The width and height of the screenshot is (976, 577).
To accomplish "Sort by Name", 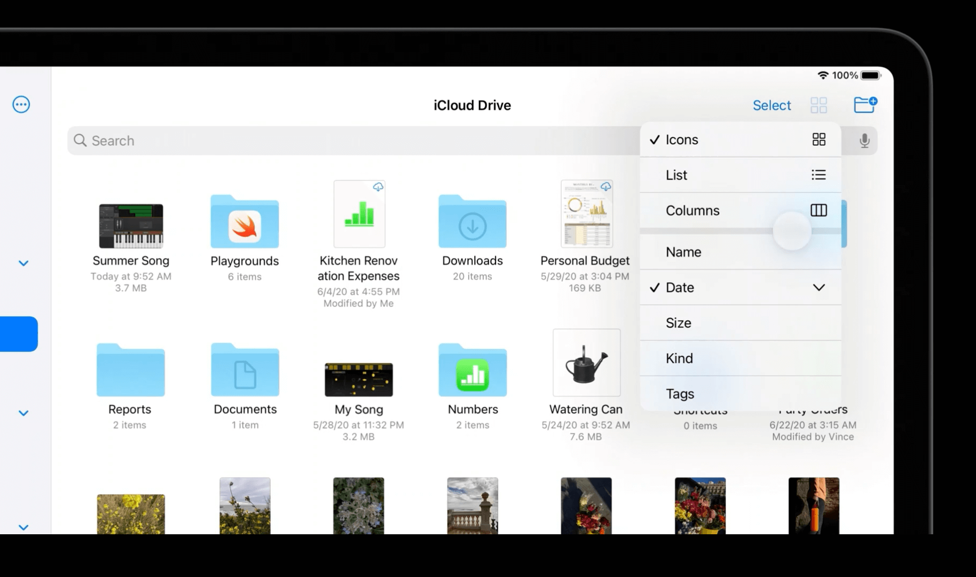I will point(740,252).
